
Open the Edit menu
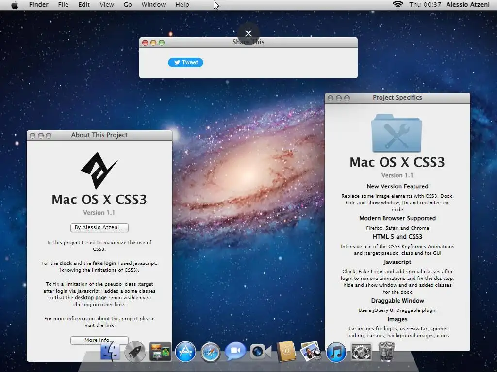(84, 5)
